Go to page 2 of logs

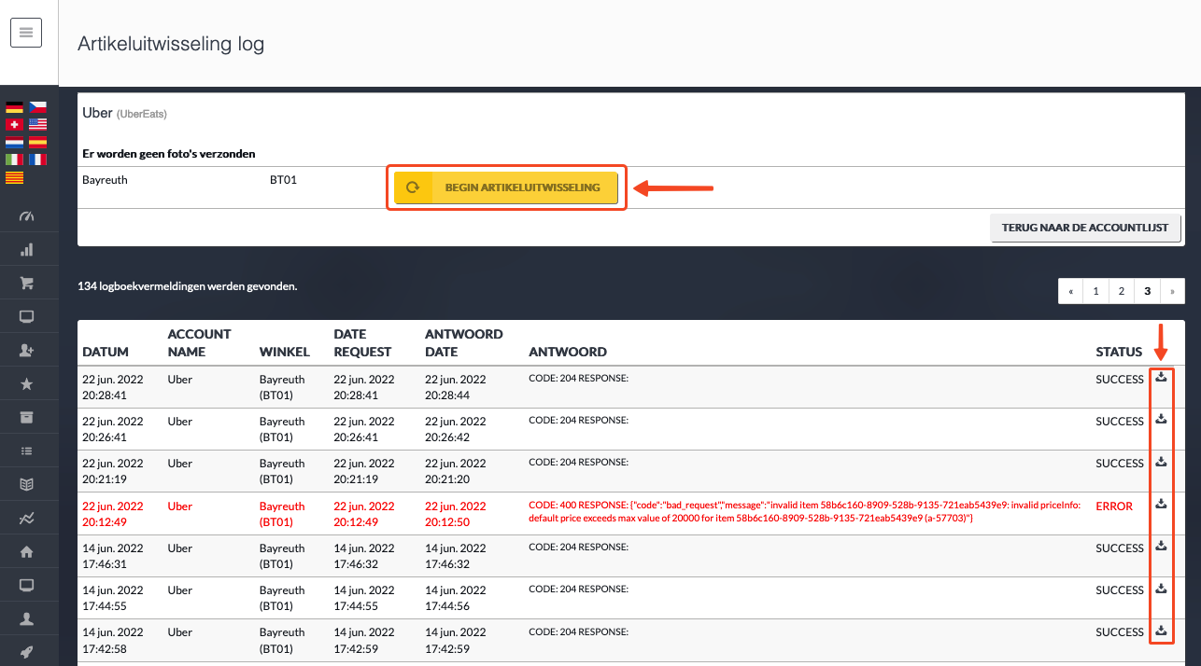pos(1122,291)
